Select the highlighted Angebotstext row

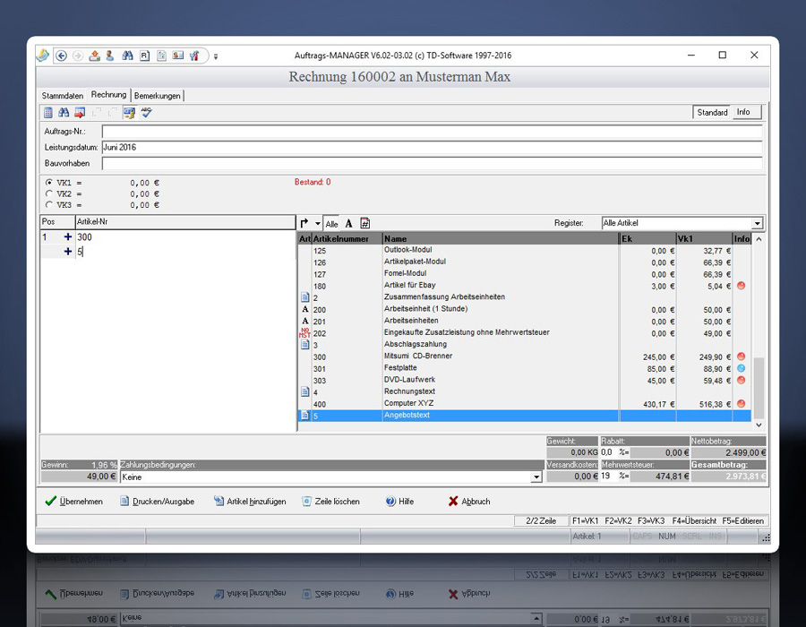[524, 416]
